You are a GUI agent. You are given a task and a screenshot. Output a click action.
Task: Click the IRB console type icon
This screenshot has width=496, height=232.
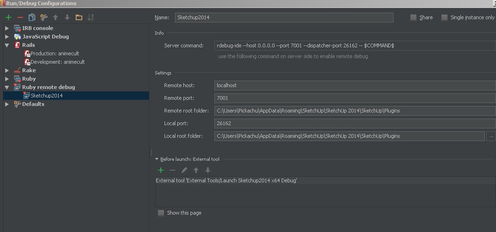click(x=17, y=29)
